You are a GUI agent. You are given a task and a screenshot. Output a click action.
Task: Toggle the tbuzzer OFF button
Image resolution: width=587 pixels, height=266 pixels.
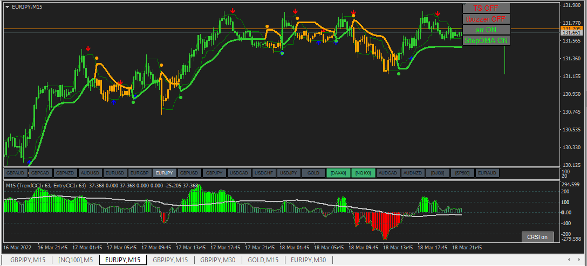tap(487, 19)
